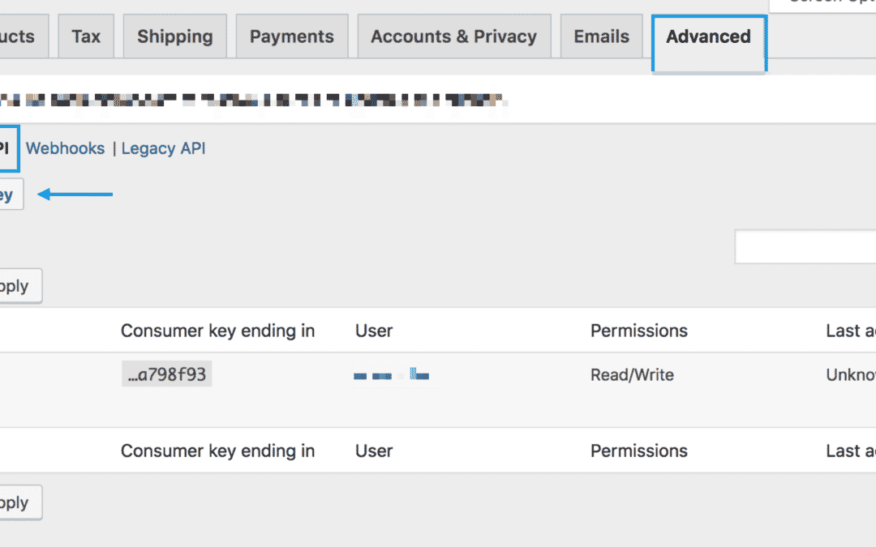Open the Tax settings tab
Image resolution: width=876 pixels, height=547 pixels.
click(86, 36)
